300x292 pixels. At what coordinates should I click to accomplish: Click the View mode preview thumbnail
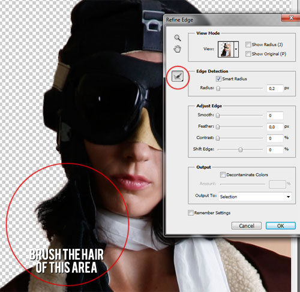(226, 49)
